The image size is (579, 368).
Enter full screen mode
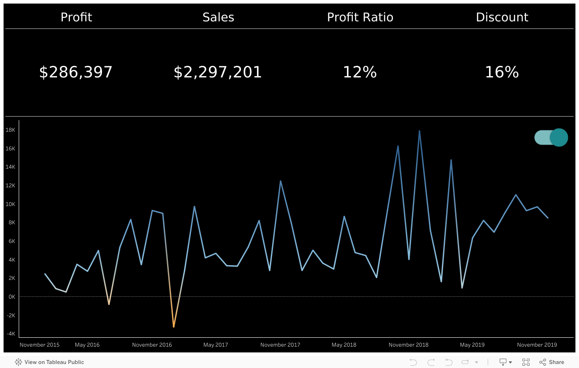coord(526,362)
